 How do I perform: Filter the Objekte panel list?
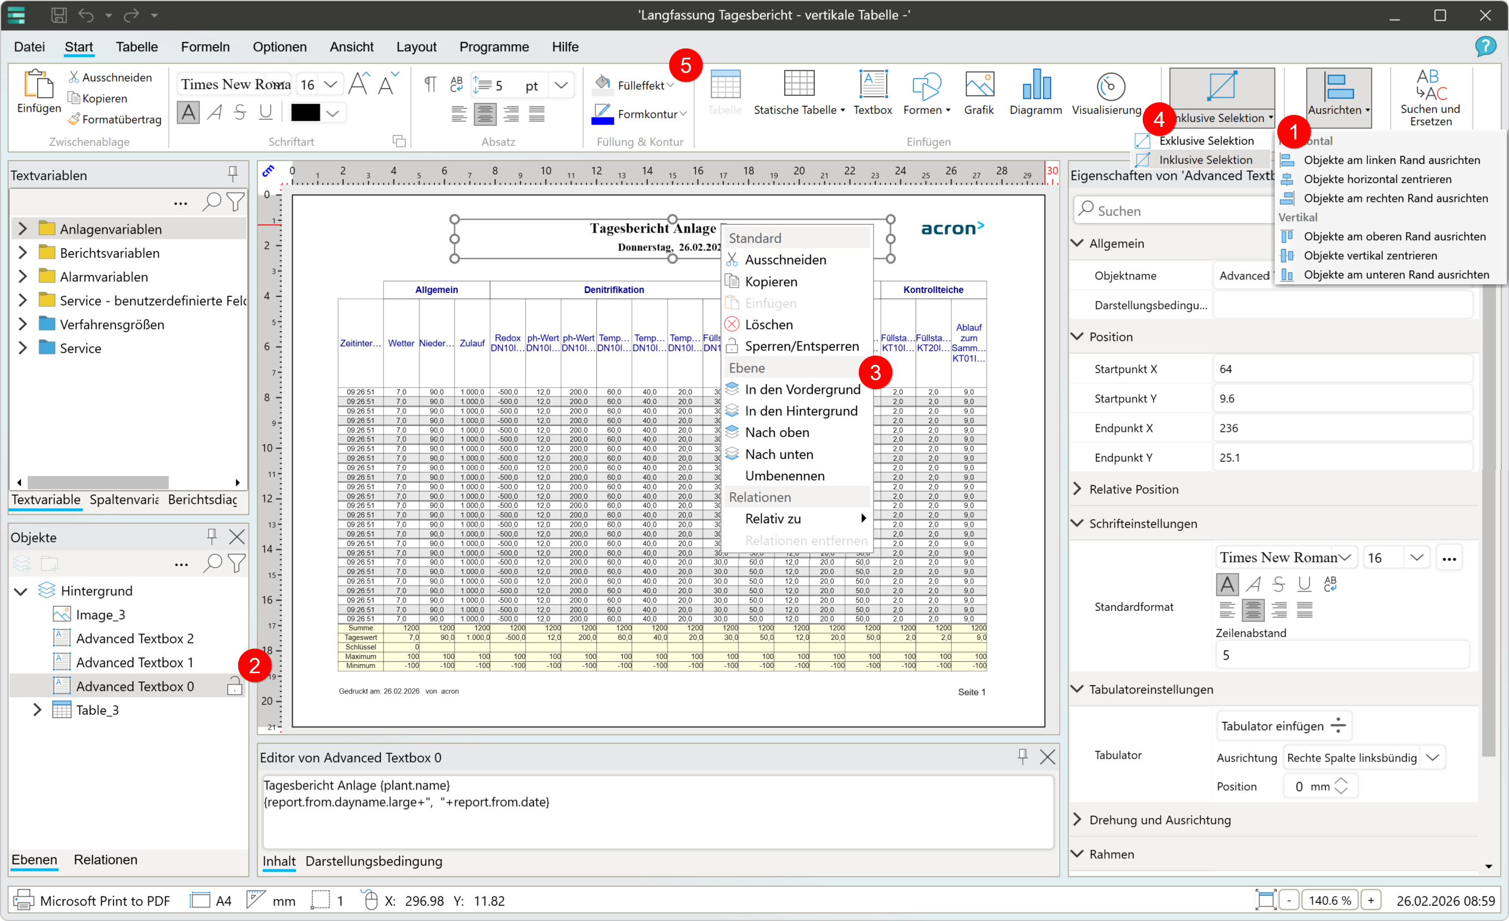click(236, 563)
